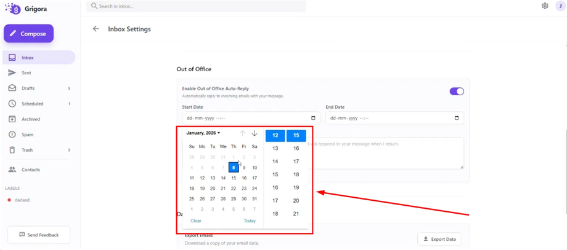Expand the January, 2026 month selector
567x250 pixels.
(x=203, y=133)
